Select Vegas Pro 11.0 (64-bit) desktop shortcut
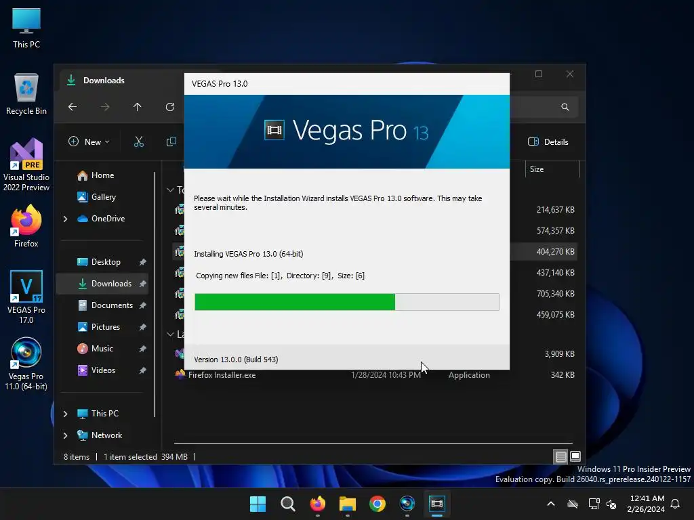 point(26,364)
